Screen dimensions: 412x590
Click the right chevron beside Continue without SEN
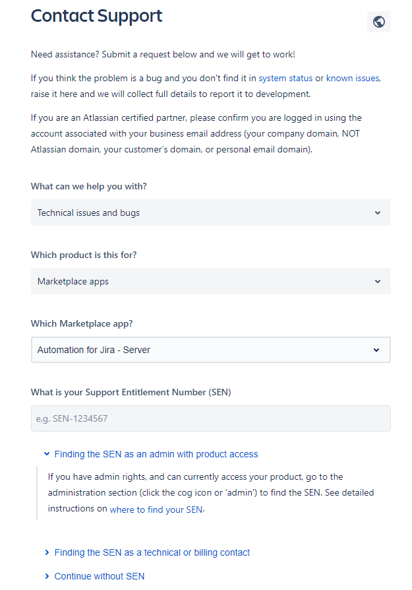[x=47, y=576]
